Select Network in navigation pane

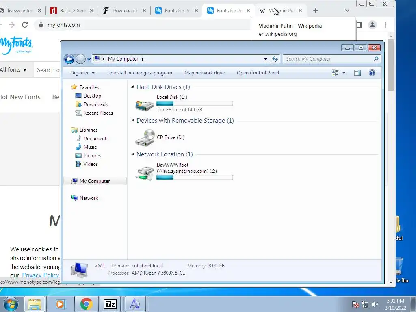[84, 198]
